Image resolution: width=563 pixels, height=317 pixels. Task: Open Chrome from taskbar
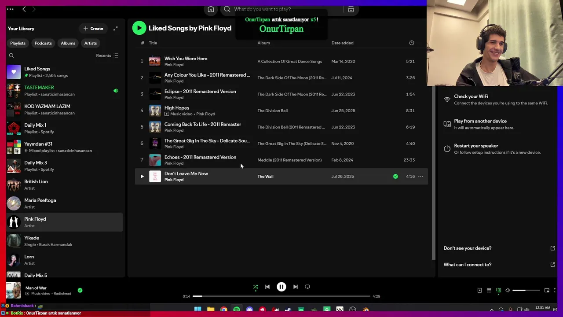point(224,310)
